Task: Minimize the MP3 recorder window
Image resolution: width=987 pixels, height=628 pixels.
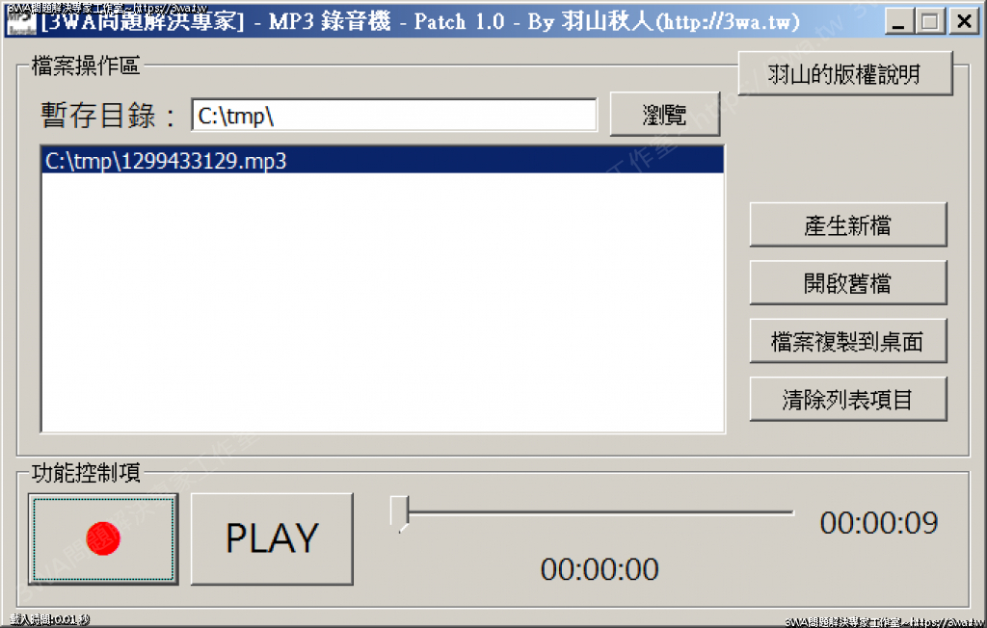Action: tap(898, 22)
